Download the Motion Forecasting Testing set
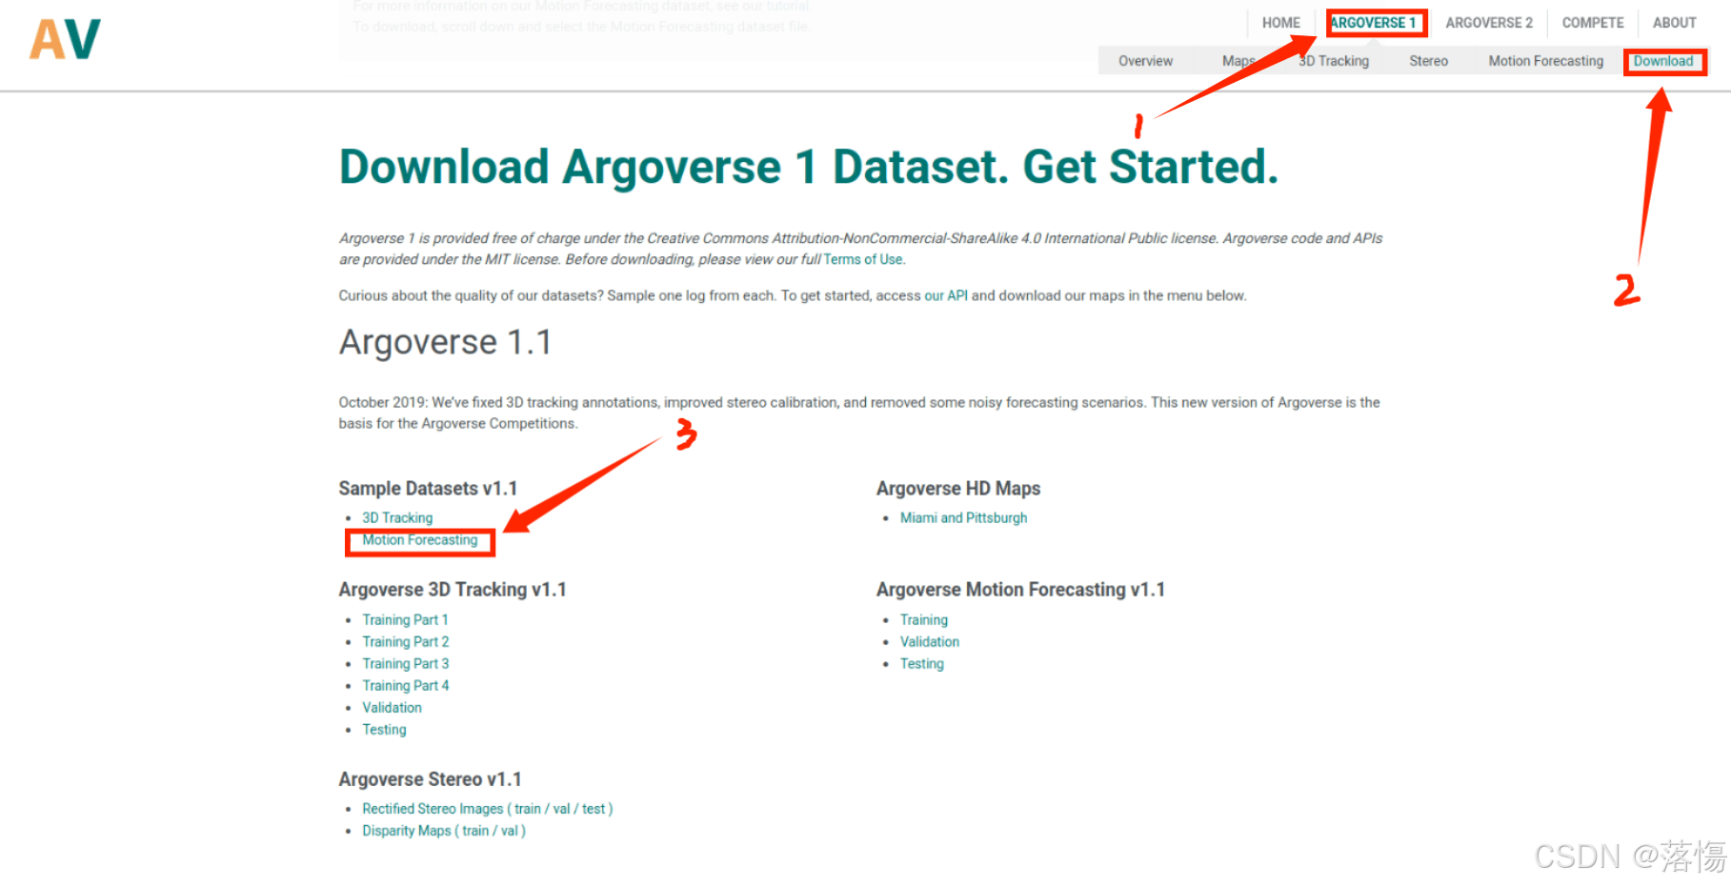The image size is (1731, 887). [922, 663]
